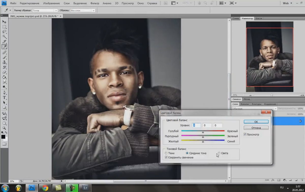The width and height of the screenshot is (305, 192).
Task: Click the navigator zoom slider handle
Action: 272,95
